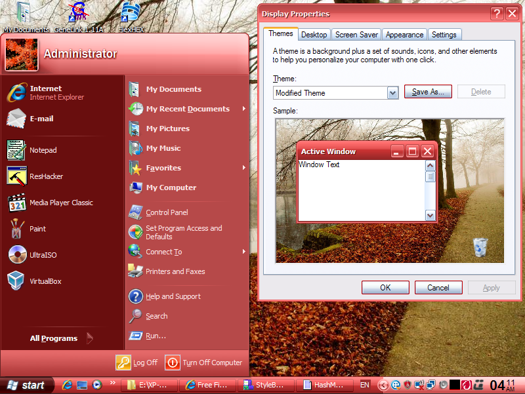Switch to the Free Fi... taskbar window
Image resolution: width=525 pixels, height=394 pixels.
click(207, 385)
